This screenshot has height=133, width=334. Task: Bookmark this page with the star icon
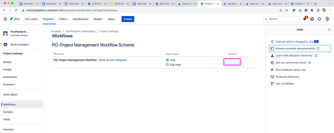(286, 10)
